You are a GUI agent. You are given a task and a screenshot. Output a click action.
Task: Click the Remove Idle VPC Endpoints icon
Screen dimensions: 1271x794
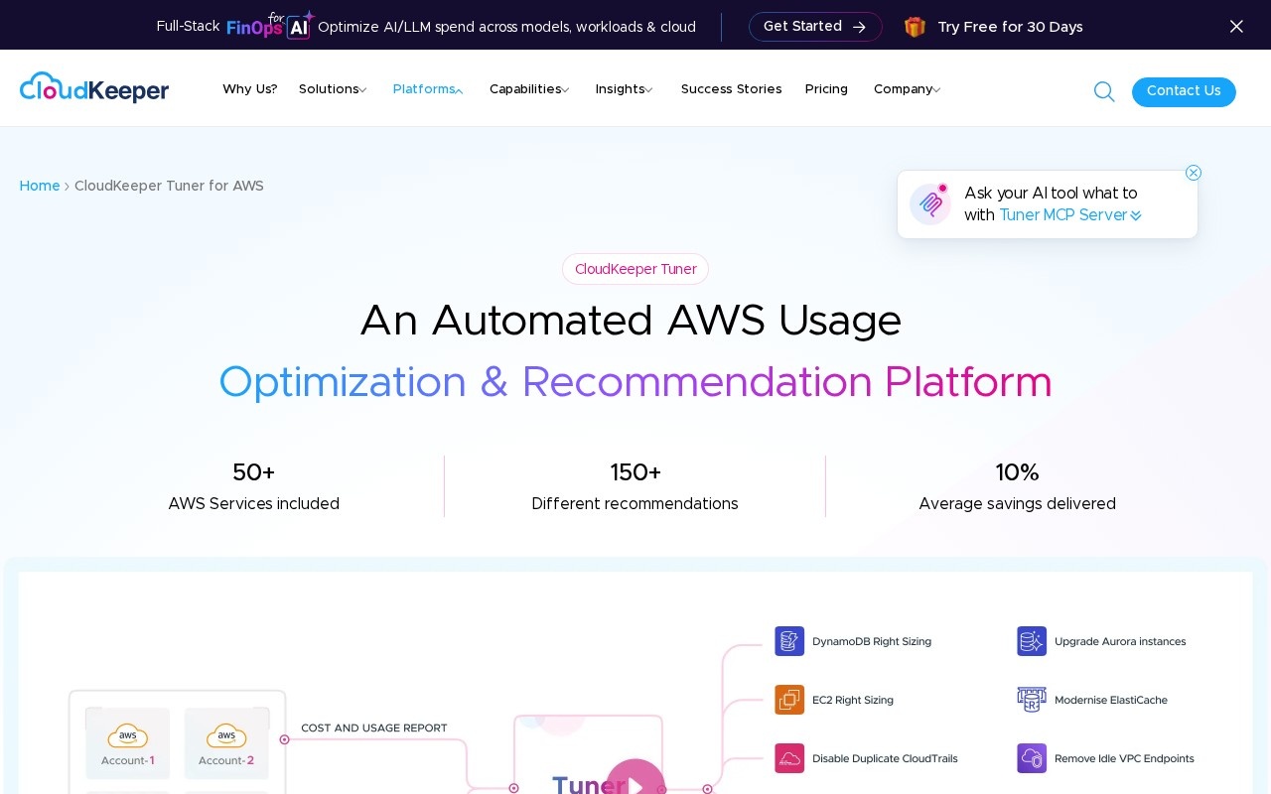pyautogui.click(x=1032, y=758)
